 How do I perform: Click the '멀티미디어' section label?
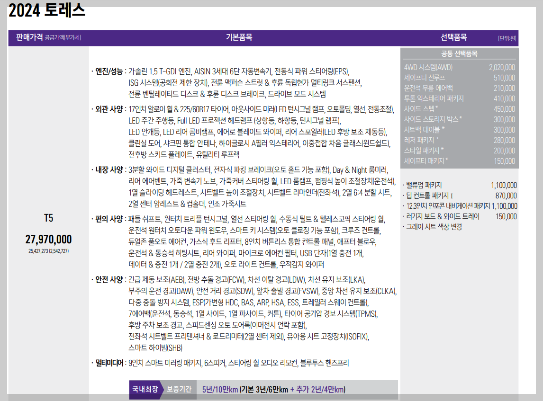point(109,363)
